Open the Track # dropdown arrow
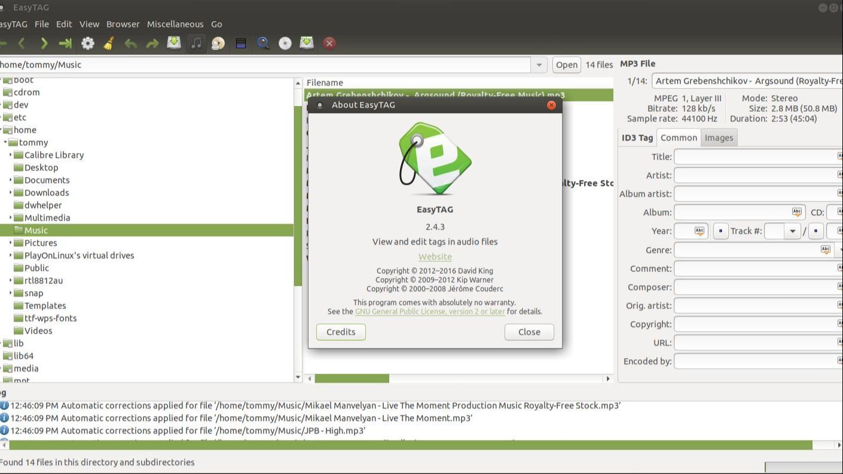Screen dimensions: 843x474 click(793, 231)
